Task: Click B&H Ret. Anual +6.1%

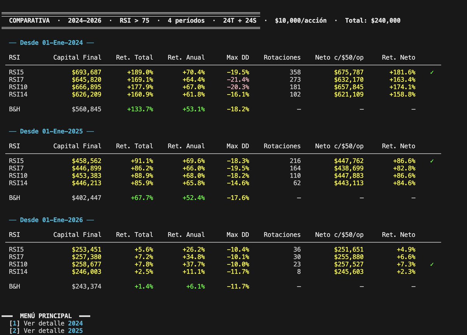Action: (196, 286)
